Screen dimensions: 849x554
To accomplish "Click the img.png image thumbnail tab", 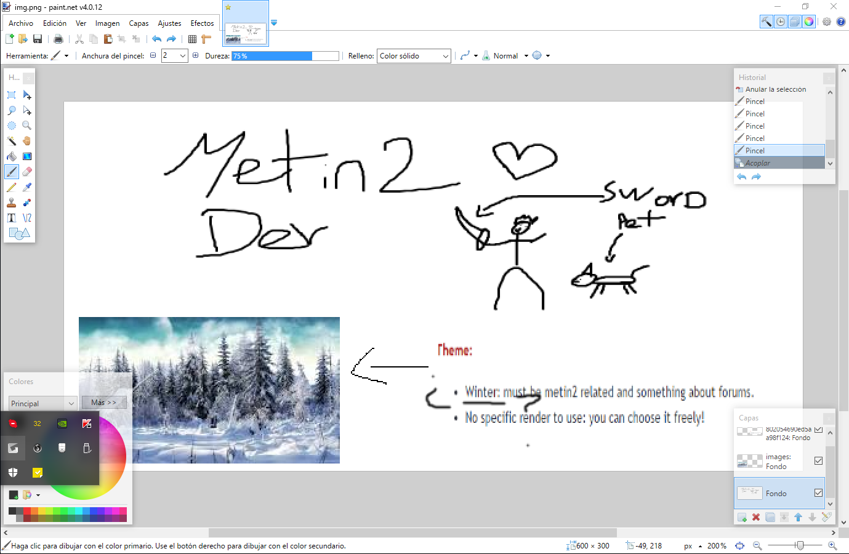I will tap(246, 24).
